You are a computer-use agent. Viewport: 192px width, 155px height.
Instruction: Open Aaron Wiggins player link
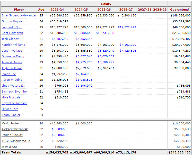pyautogui.click(x=12, y=80)
